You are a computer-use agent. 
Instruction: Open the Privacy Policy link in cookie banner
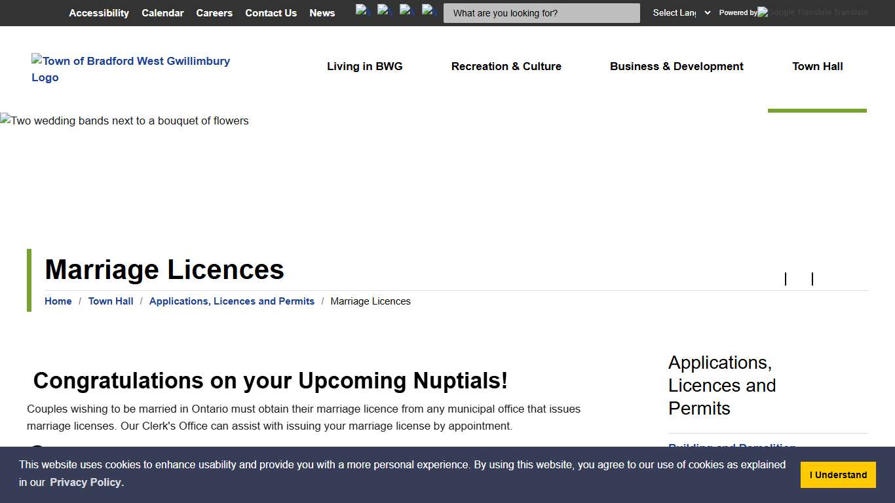pyautogui.click(x=85, y=482)
